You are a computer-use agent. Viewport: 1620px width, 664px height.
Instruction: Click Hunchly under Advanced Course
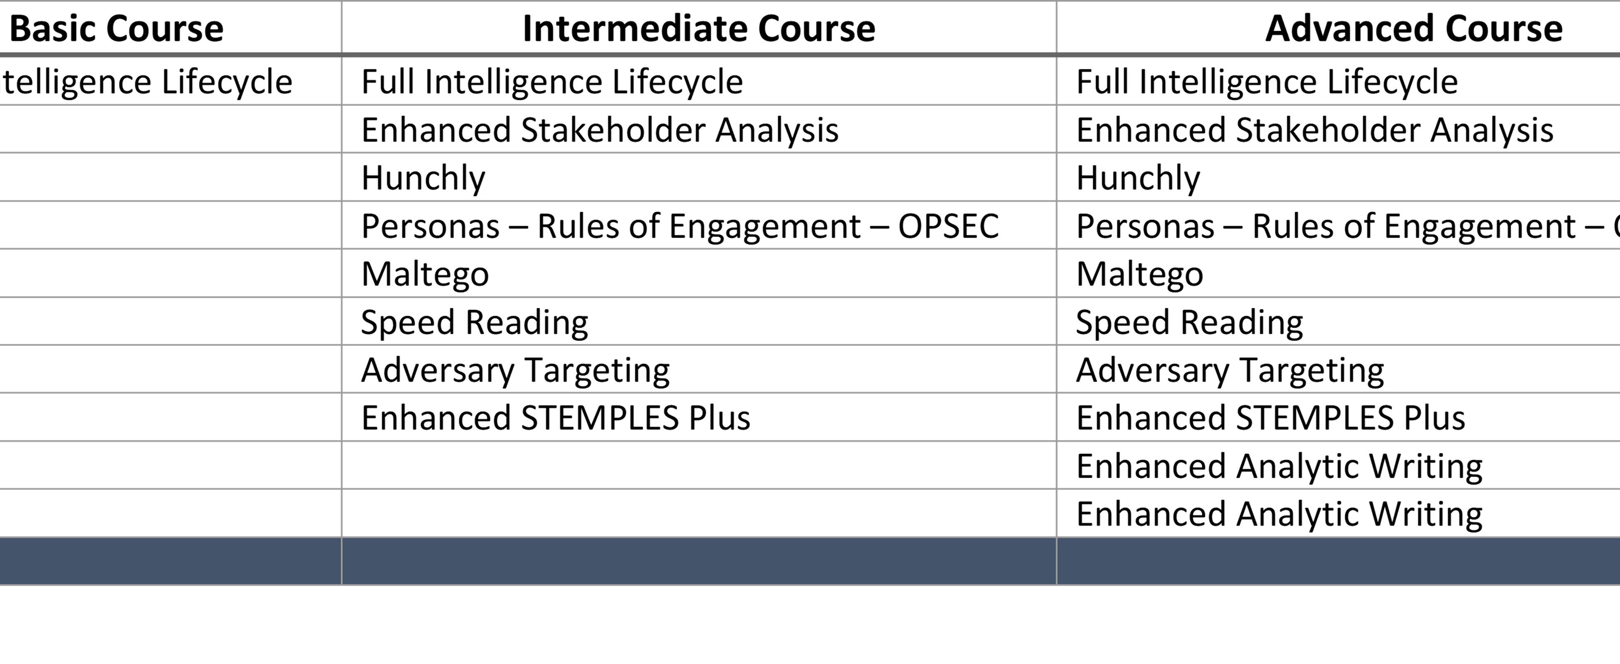(1138, 178)
